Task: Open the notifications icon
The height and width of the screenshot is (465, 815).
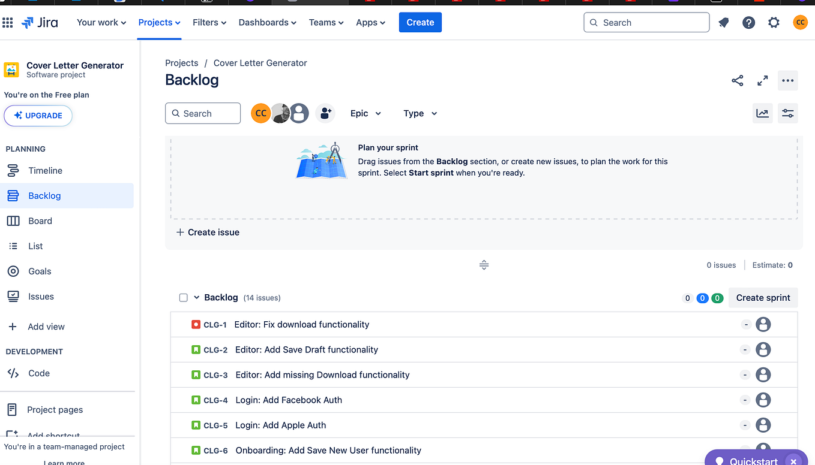Action: point(724,23)
